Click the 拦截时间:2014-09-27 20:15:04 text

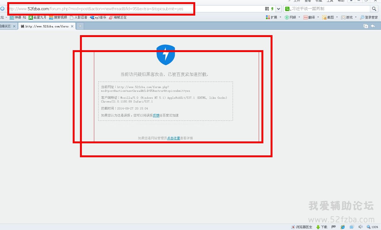tap(125, 108)
